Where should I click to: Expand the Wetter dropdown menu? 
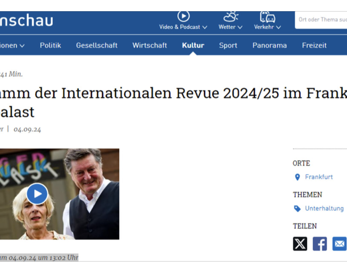[x=230, y=27]
